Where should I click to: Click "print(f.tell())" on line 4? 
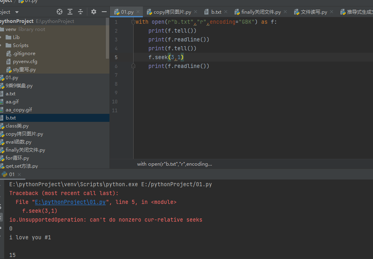point(172,48)
